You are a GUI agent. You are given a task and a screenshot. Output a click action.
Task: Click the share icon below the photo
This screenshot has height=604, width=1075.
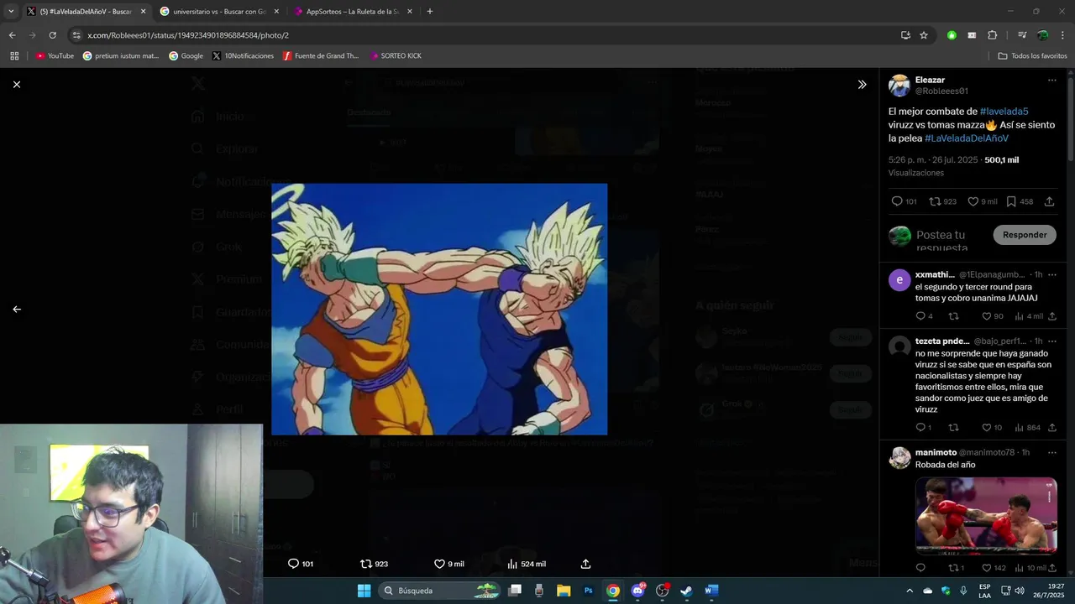585,564
